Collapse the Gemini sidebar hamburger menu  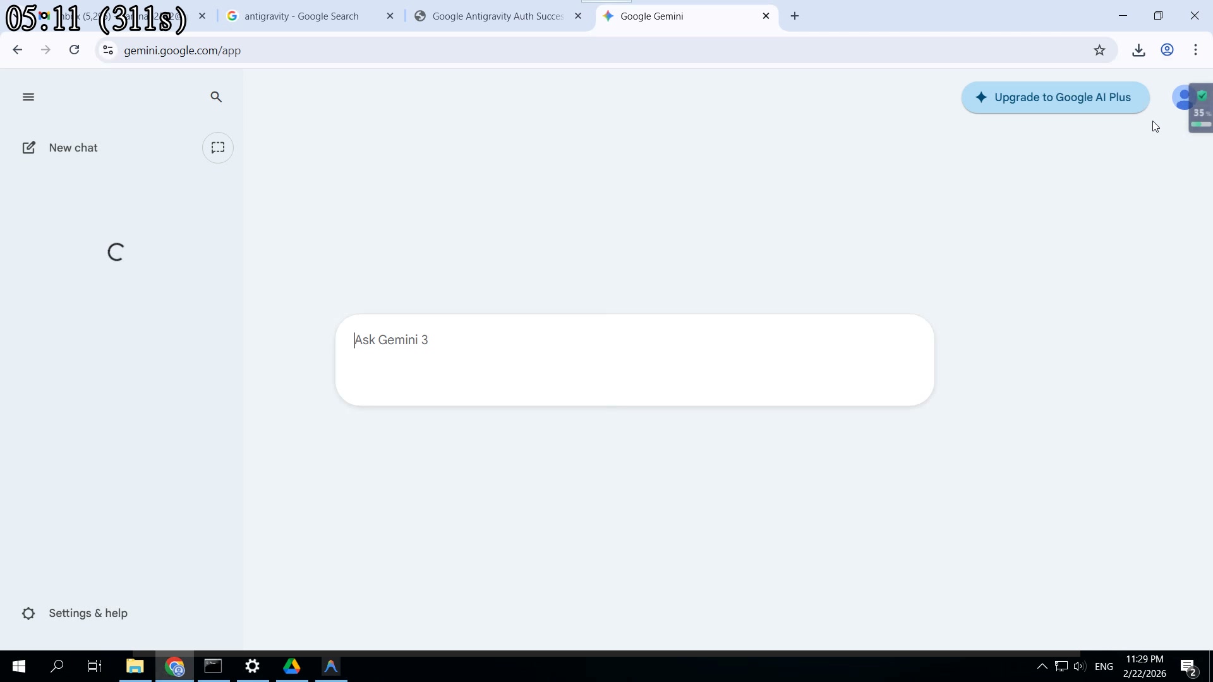click(x=28, y=97)
